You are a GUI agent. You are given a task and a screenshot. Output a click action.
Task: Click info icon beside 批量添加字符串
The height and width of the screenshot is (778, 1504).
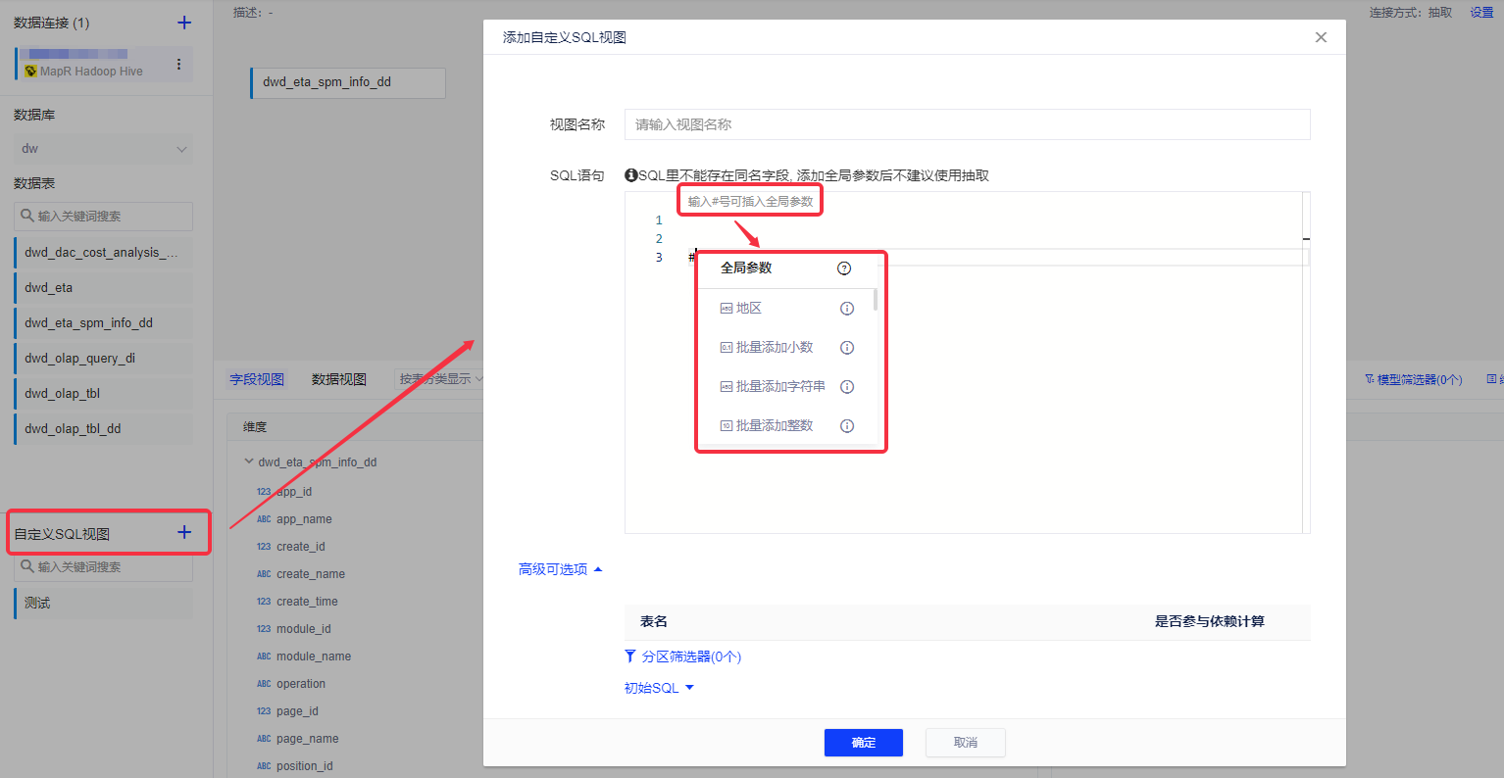[x=847, y=387]
